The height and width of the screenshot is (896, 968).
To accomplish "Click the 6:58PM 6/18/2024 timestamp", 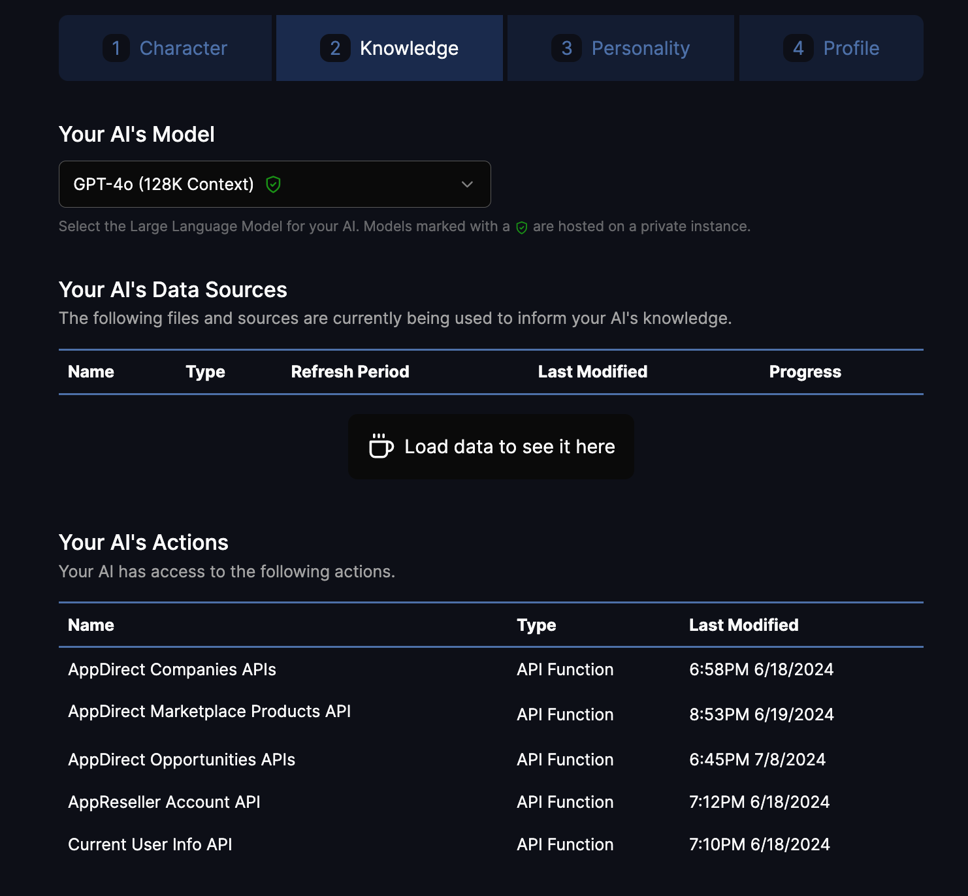I will tap(762, 669).
